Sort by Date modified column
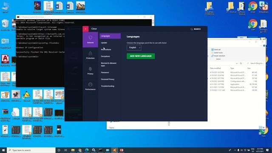This screenshot has width=272, height=153. coord(215,68)
